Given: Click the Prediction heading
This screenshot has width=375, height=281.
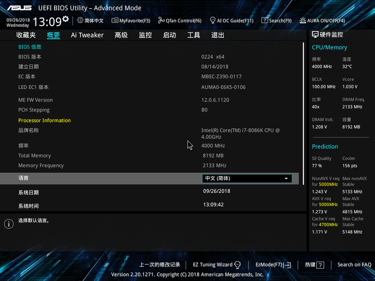Looking at the screenshot, I should [325, 147].
